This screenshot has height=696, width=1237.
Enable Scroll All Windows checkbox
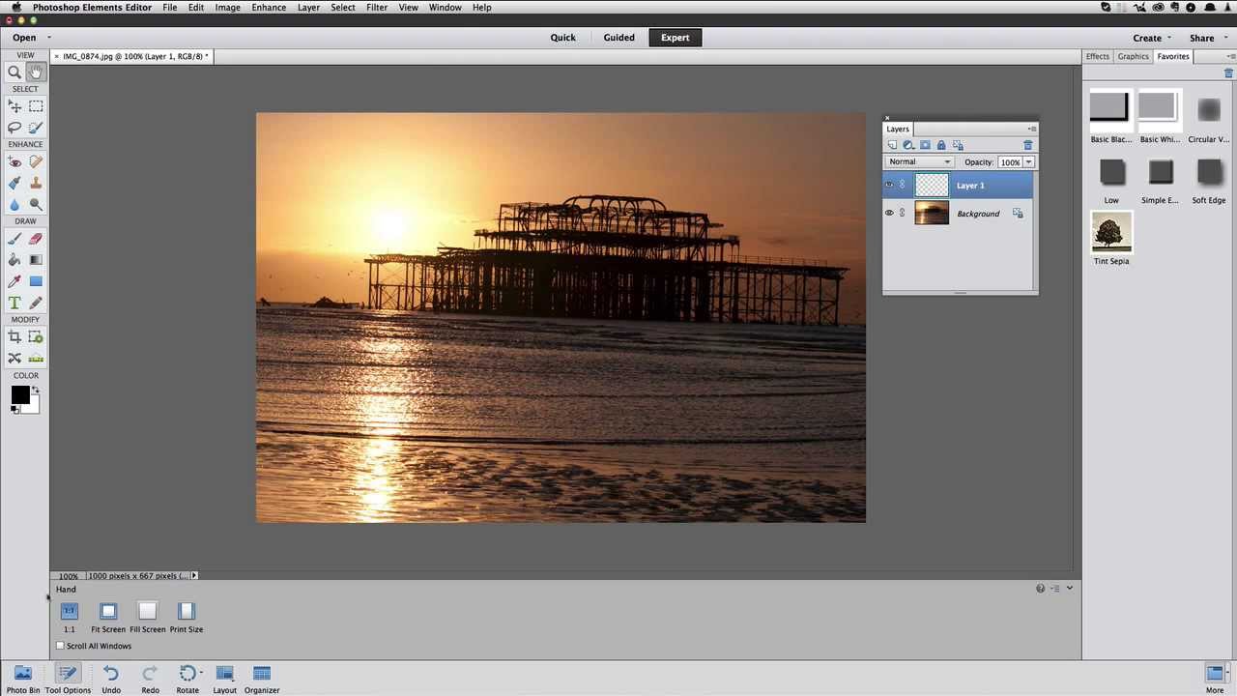pyautogui.click(x=60, y=646)
